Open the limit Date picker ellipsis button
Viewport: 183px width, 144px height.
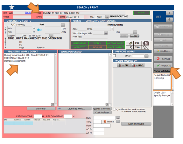[51, 36]
